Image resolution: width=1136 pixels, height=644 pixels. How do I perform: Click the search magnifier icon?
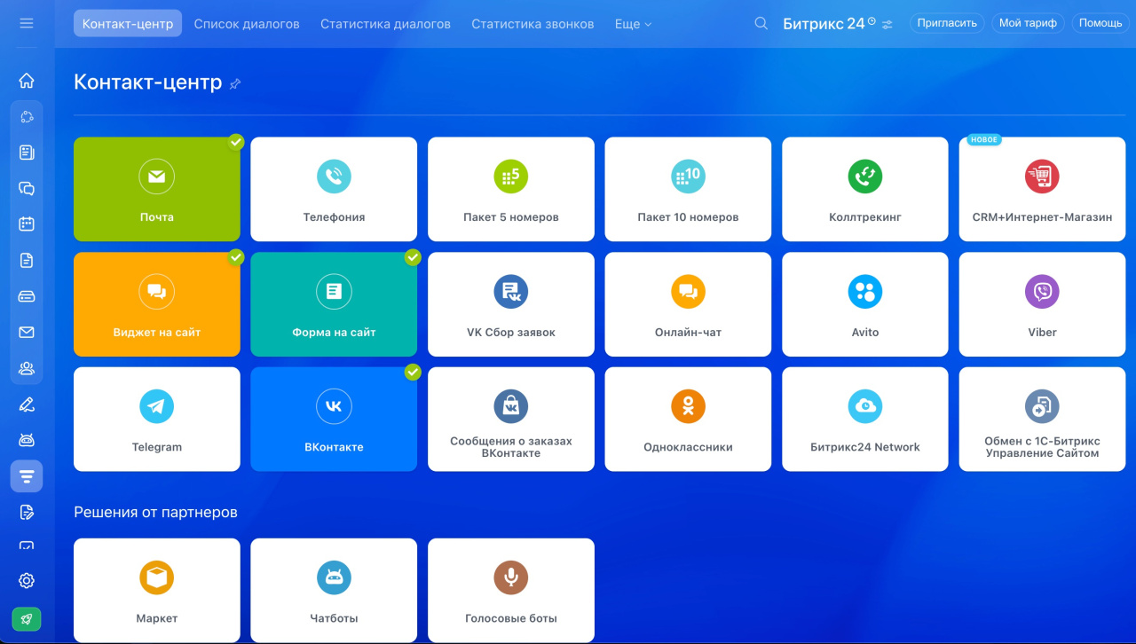pyautogui.click(x=761, y=24)
